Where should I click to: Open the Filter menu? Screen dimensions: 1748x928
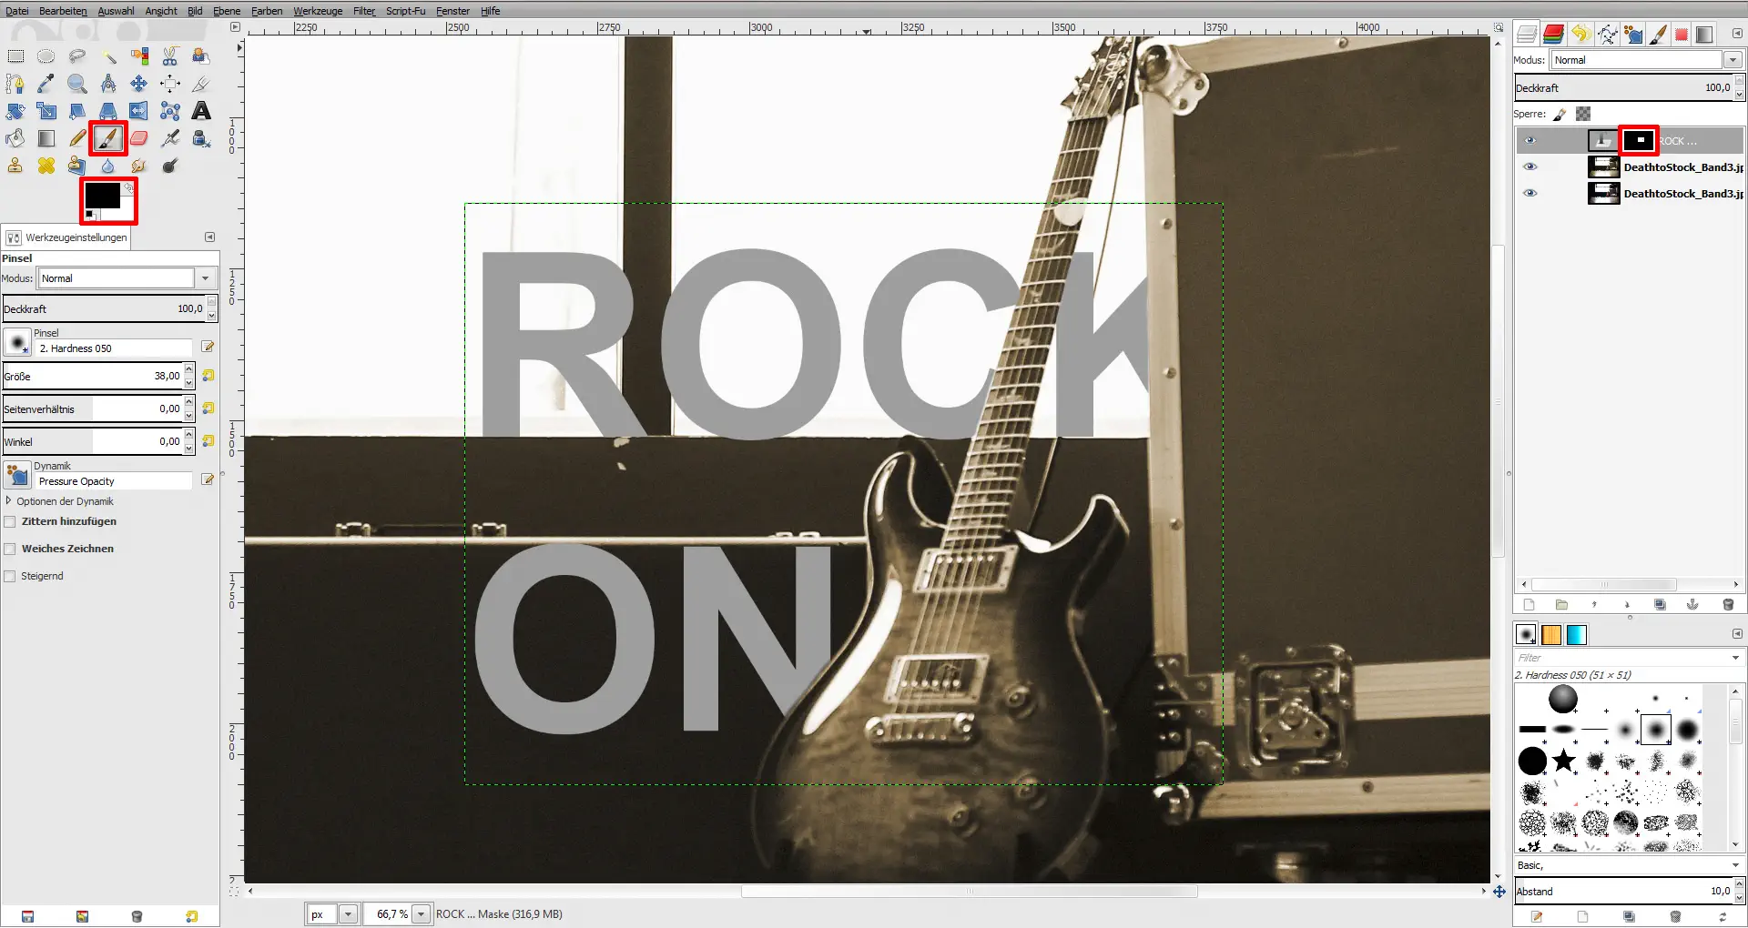click(x=363, y=11)
